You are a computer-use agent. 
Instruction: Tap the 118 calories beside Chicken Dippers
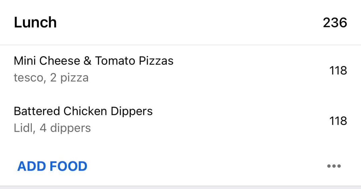click(338, 121)
